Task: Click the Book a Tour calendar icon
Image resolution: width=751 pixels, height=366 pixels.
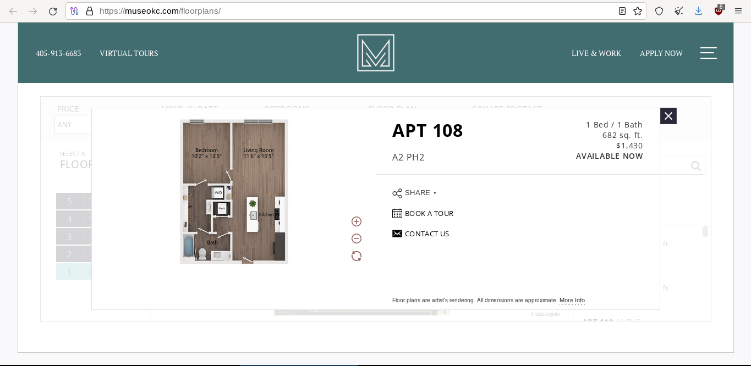Action: pos(397,213)
